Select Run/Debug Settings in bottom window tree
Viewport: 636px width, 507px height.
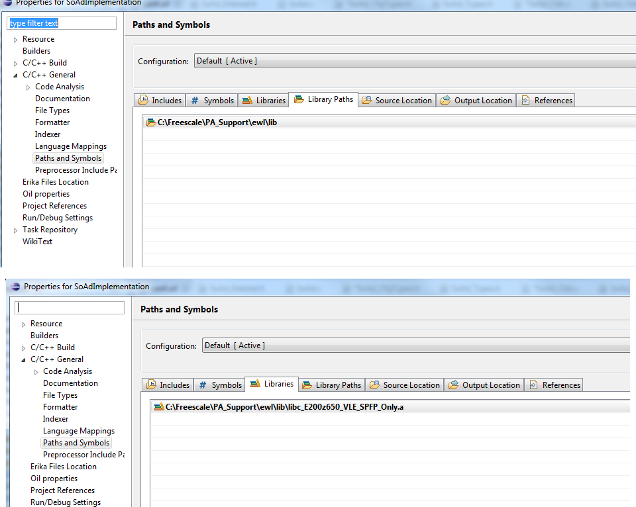[66, 502]
